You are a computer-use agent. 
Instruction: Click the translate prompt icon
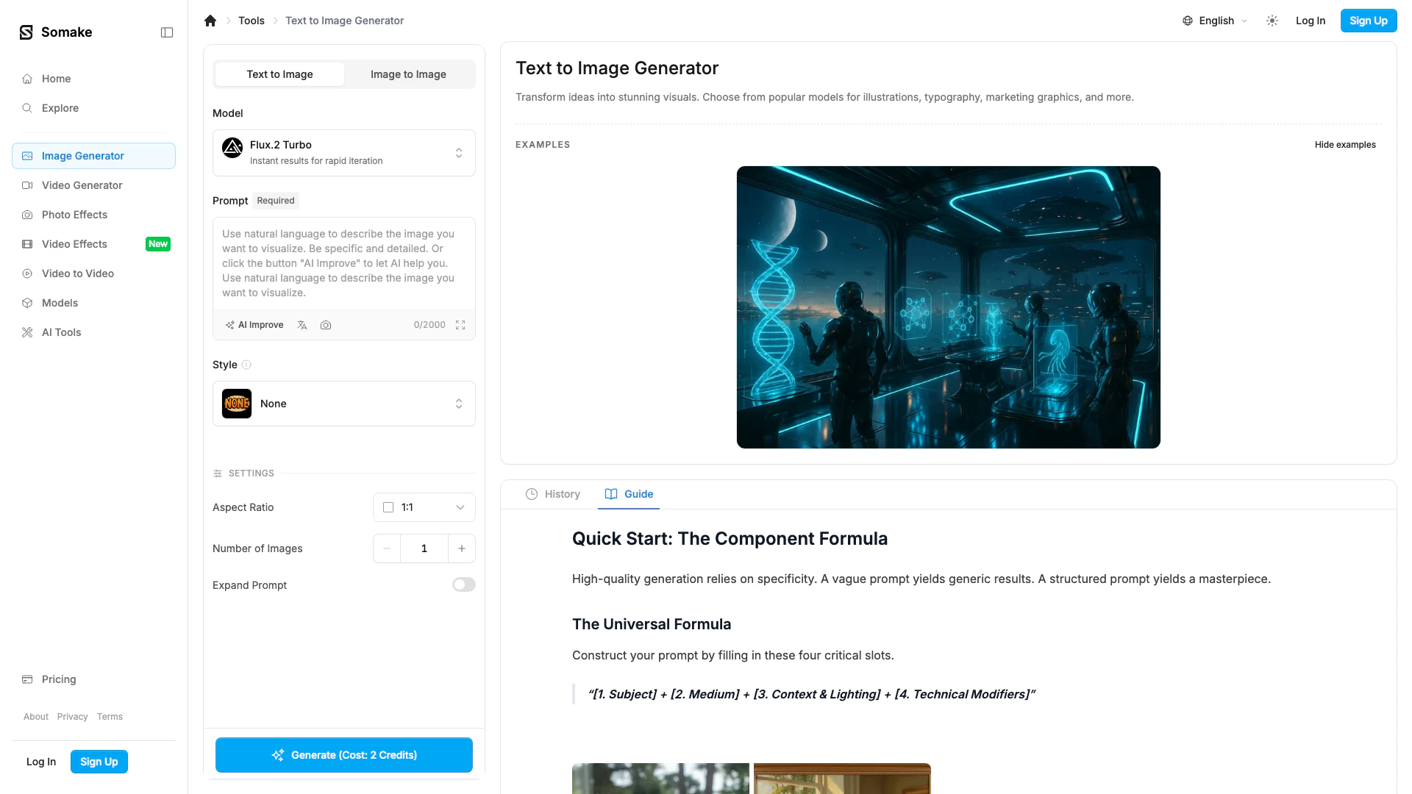pyautogui.click(x=302, y=325)
